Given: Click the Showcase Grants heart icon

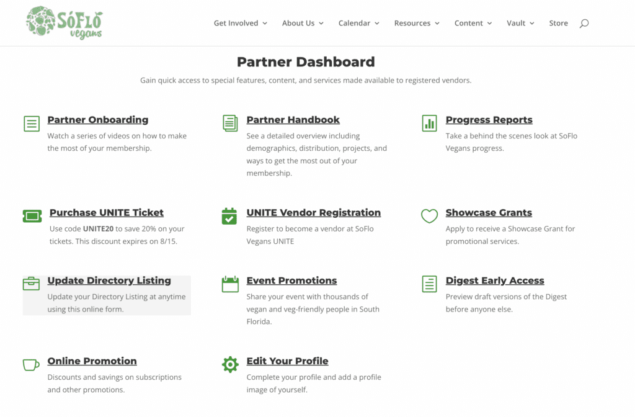Looking at the screenshot, I should pos(429,216).
